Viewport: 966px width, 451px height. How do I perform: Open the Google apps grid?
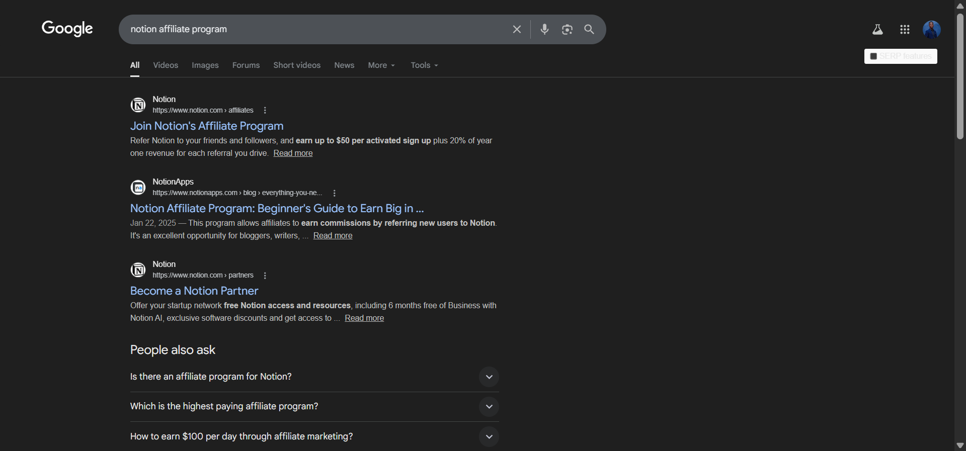[x=905, y=30]
